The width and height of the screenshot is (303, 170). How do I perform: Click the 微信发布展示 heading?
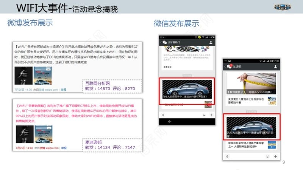(176, 23)
